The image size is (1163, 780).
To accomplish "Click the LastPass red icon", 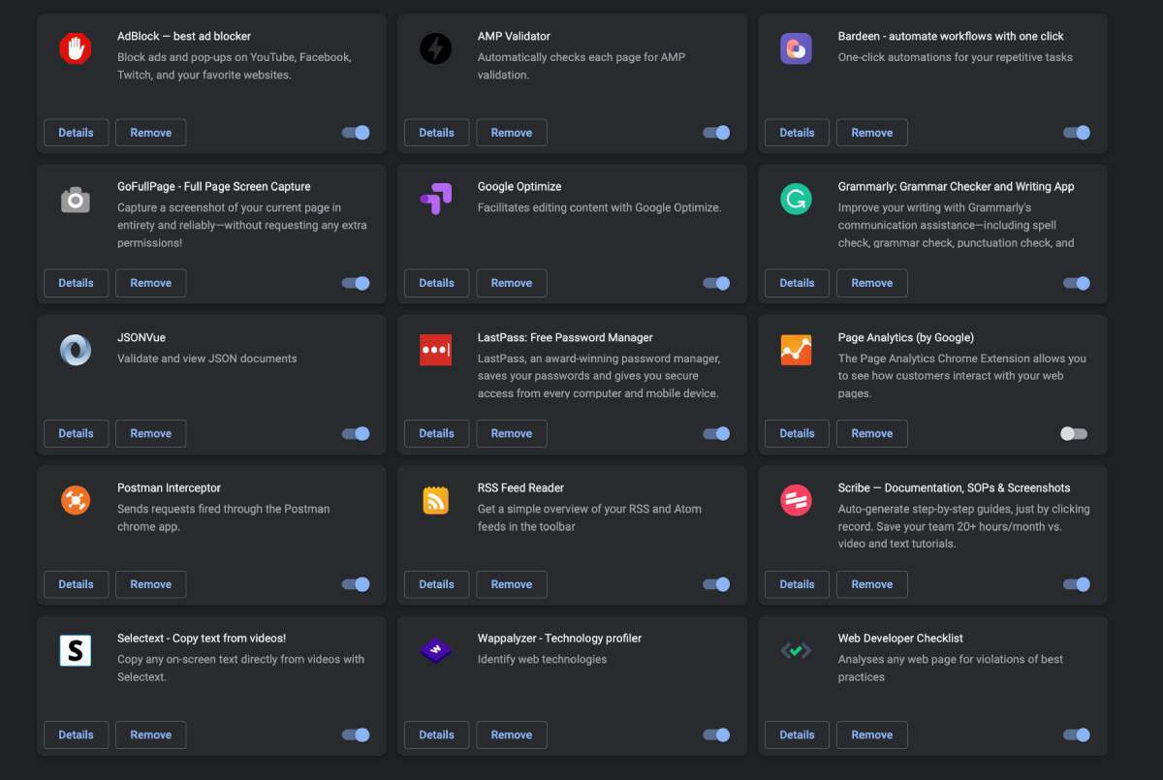I will (x=435, y=350).
